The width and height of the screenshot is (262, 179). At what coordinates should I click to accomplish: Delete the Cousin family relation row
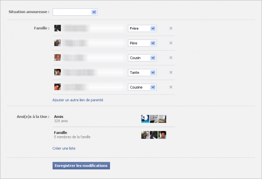pos(171,58)
